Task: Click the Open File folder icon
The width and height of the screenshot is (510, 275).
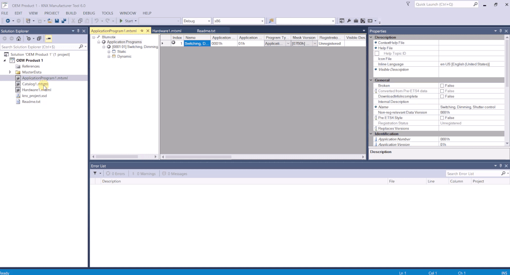Action: click(50, 21)
